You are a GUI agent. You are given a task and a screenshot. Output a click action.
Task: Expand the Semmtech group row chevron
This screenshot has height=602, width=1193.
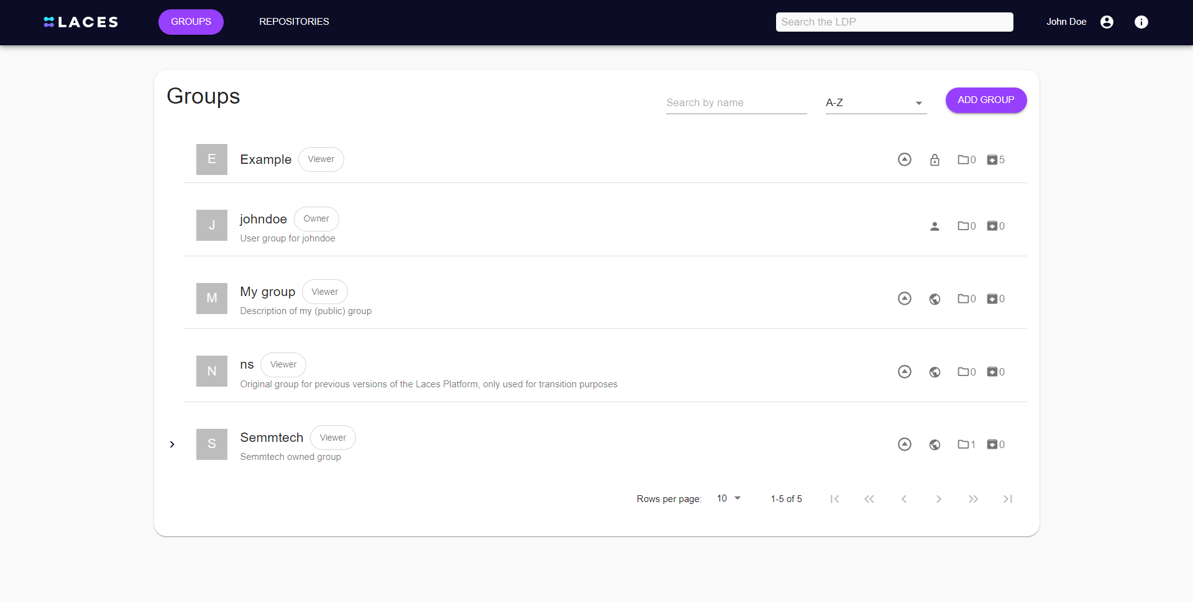172,444
